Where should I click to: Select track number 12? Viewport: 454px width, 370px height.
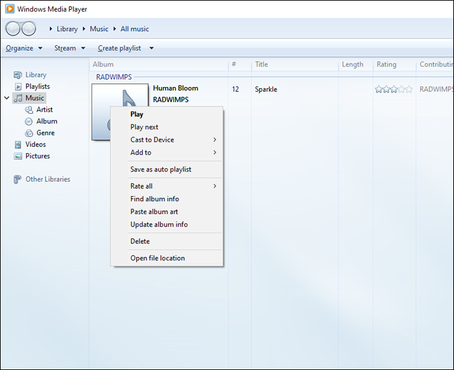235,89
